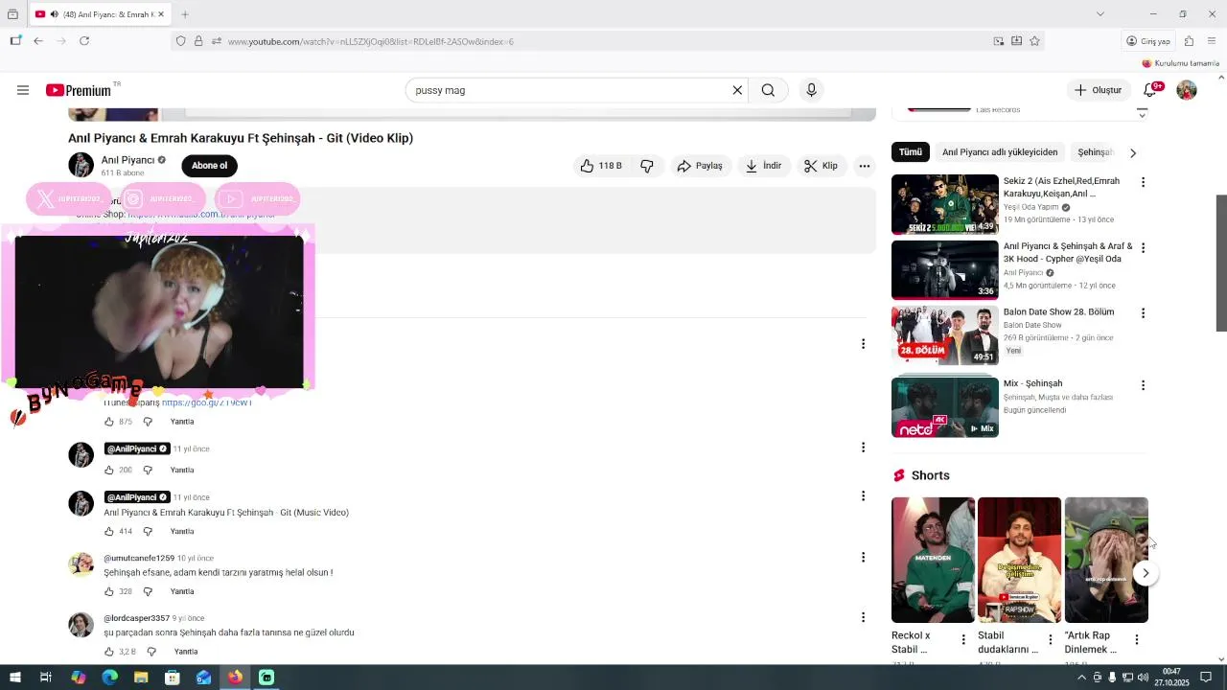Close the Anıl Piyancı YouTube tab

pos(161,14)
